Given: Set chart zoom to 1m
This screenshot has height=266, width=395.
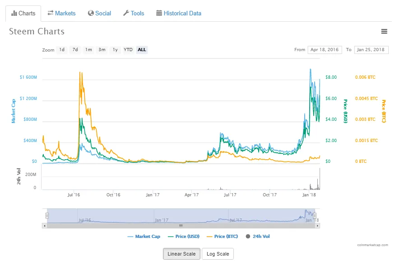Looking at the screenshot, I should [88, 50].
